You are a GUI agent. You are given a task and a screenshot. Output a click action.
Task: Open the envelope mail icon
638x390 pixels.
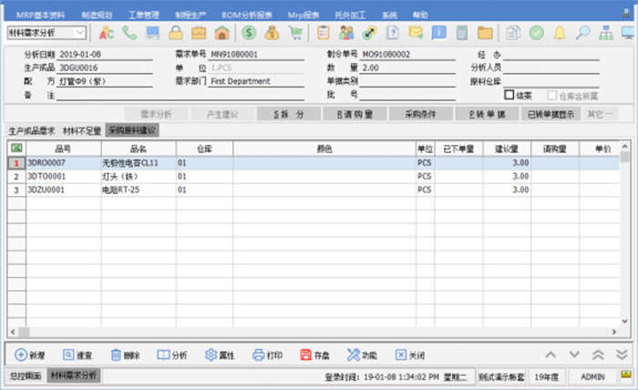point(416,33)
